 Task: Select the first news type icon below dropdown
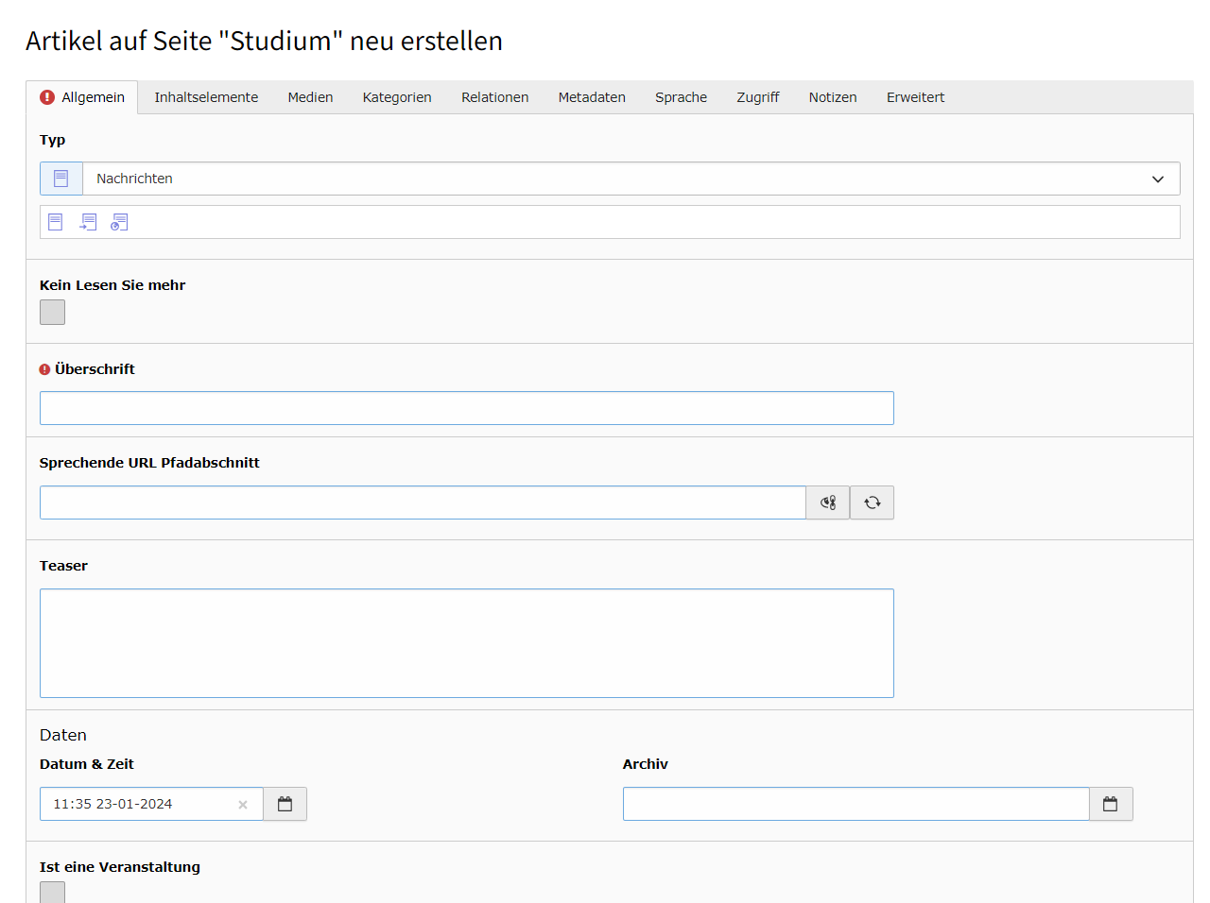56,222
